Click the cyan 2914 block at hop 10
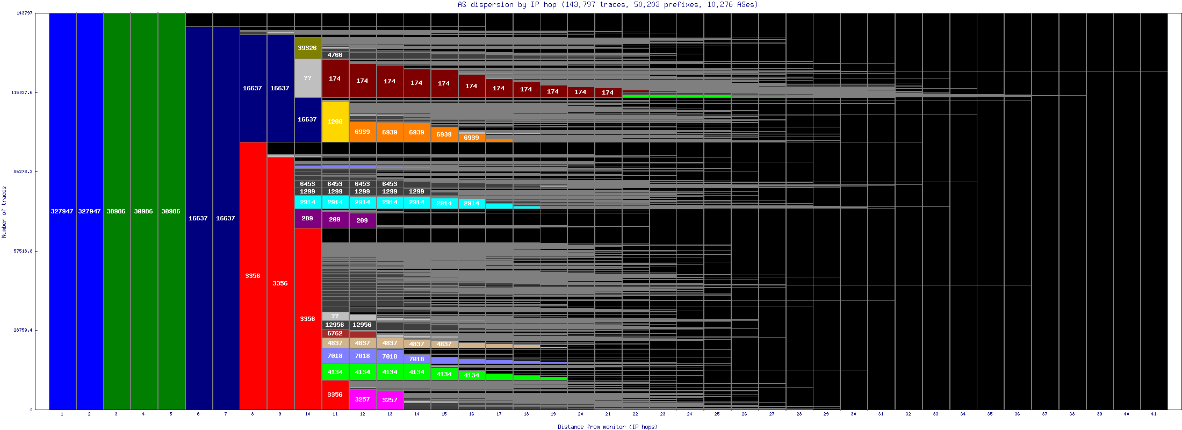Viewport: 1182px width, 430px height. 308,202
